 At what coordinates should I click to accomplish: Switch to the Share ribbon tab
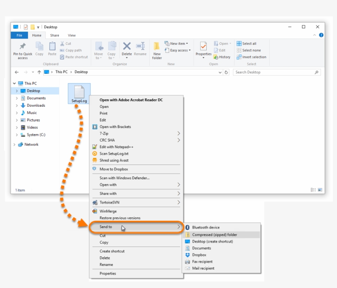point(55,35)
